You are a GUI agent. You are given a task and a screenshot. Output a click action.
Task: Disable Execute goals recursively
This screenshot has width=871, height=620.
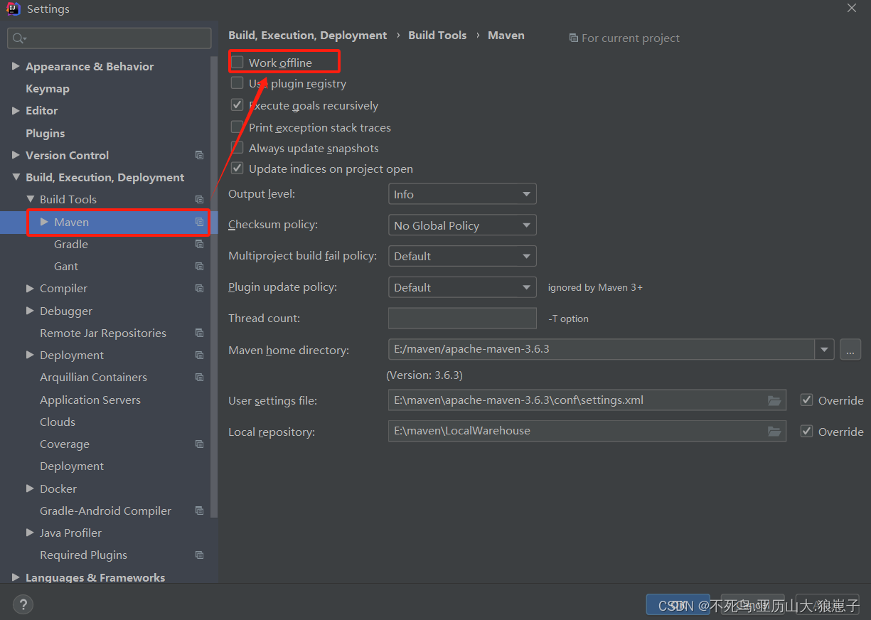pyautogui.click(x=237, y=105)
